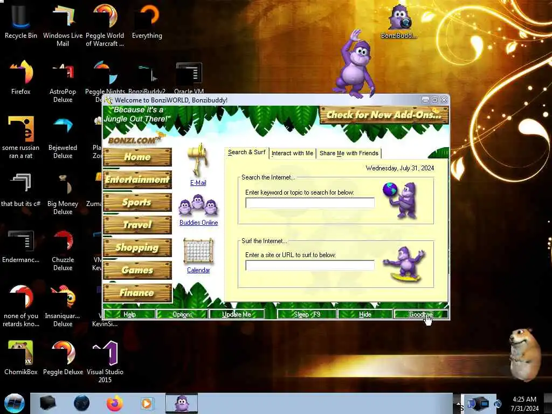
Task: Select the Firefox desktop icon
Action: point(21,77)
